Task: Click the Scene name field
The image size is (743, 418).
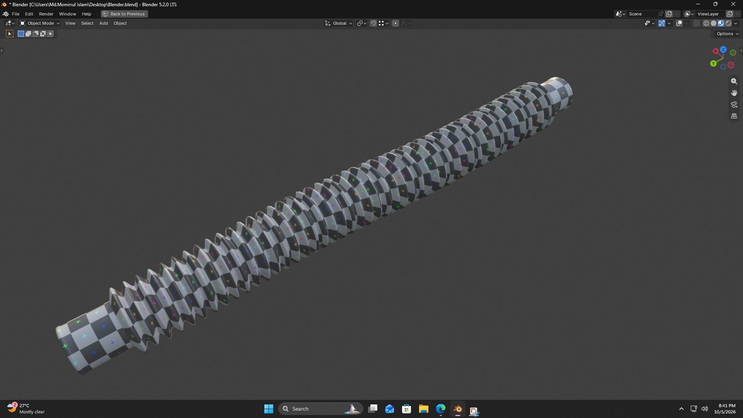Action: [x=642, y=14]
